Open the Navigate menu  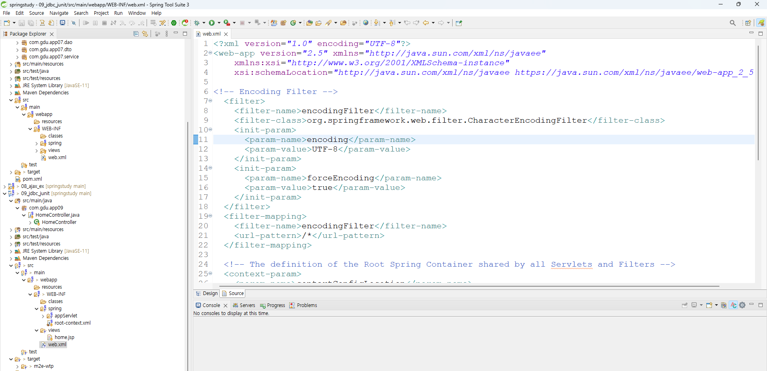point(58,13)
